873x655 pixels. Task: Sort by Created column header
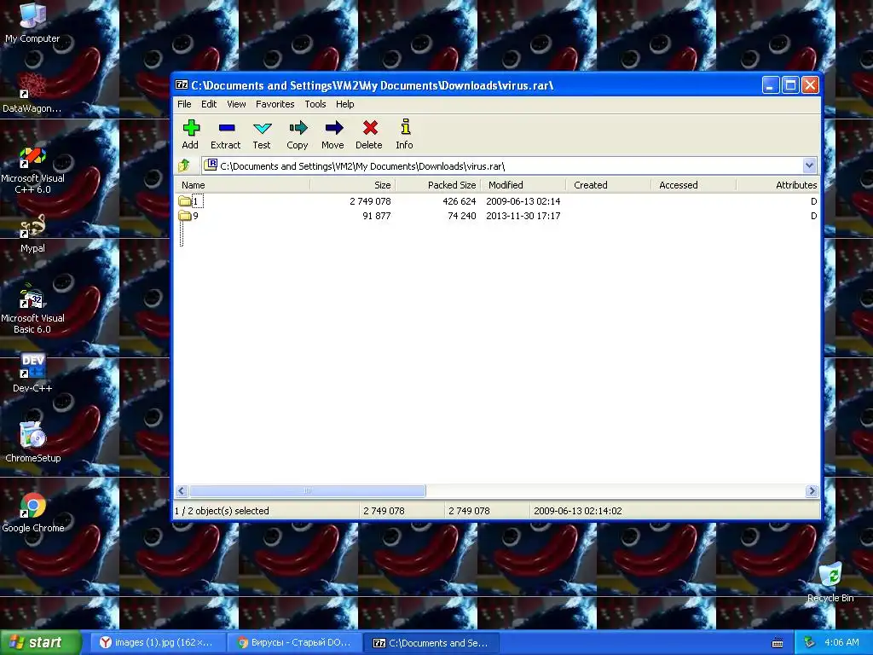608,185
